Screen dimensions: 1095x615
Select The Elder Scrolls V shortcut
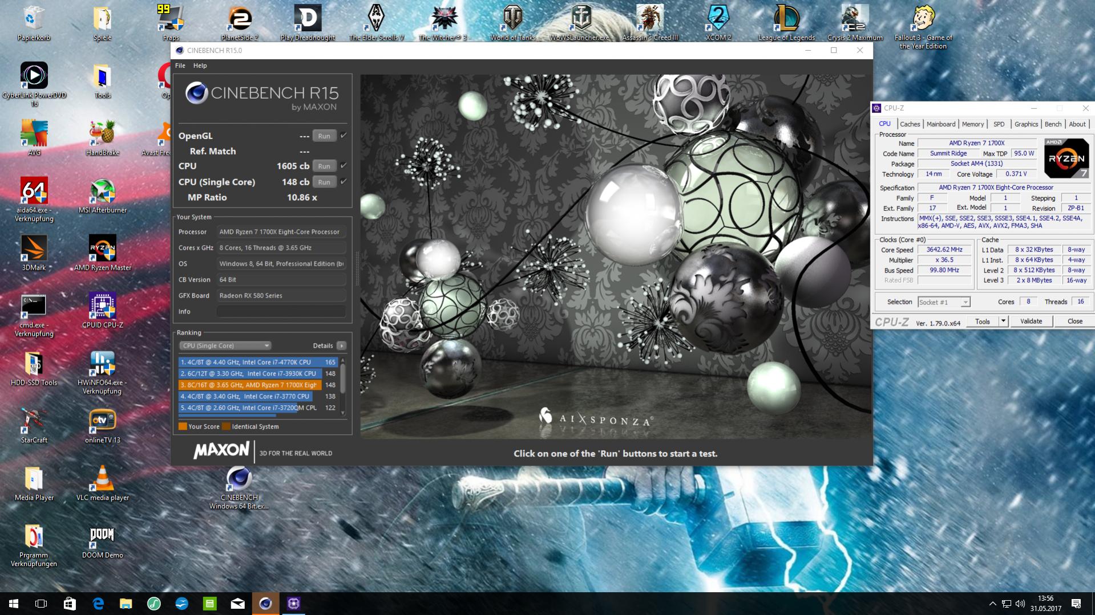(376, 23)
